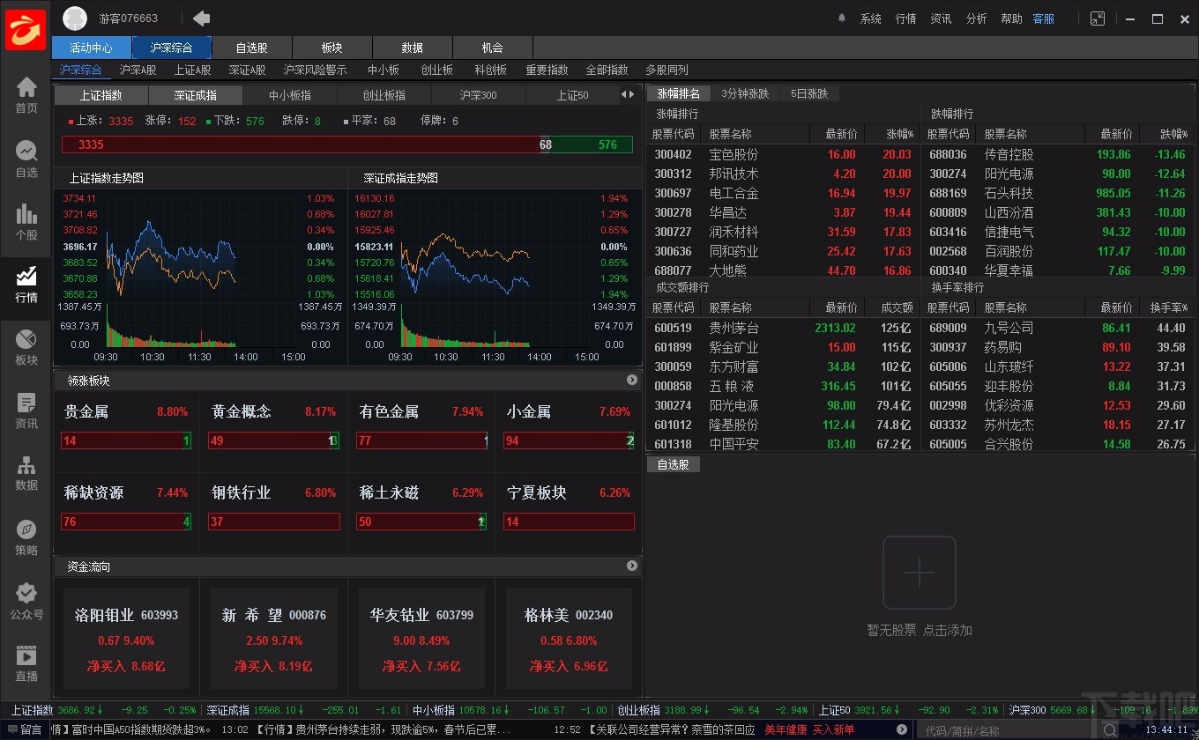Expand the 领涨板块 panel arrow
Viewport: 1199px width, 740px height.
coord(631,380)
